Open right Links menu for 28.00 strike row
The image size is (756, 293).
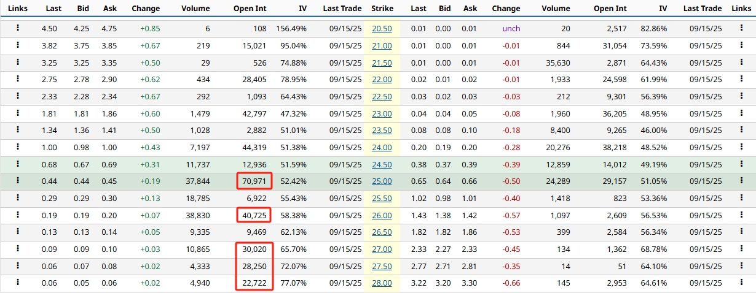[741, 283]
